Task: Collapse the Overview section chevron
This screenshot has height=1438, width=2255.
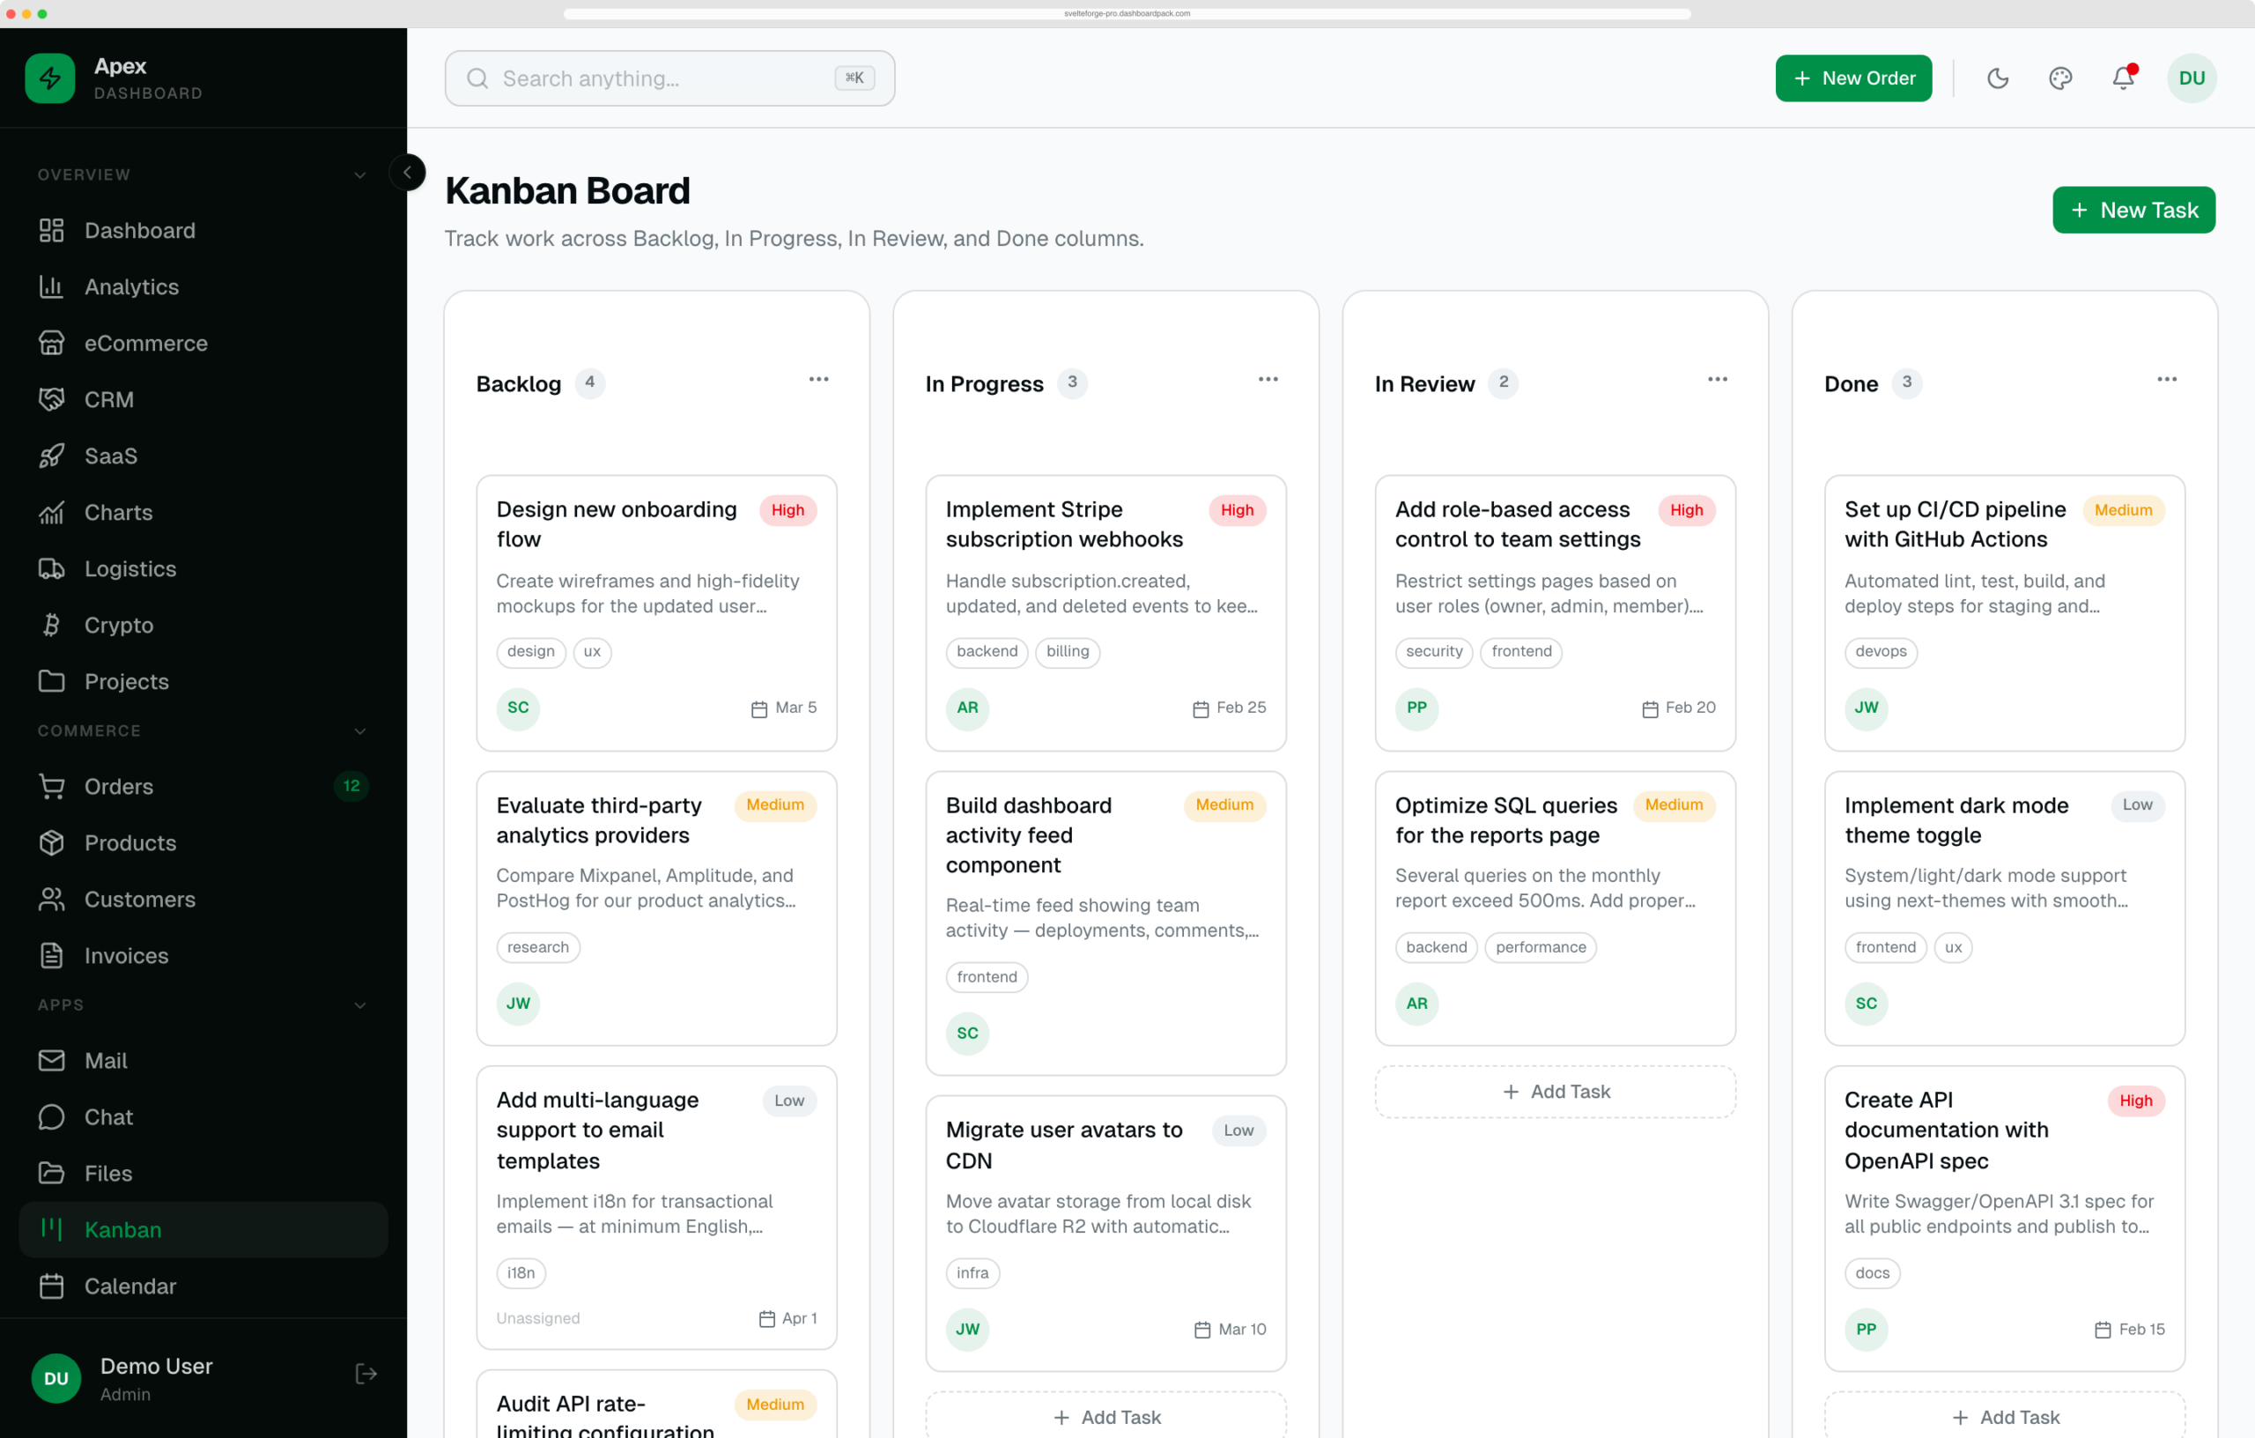Action: pyautogui.click(x=359, y=175)
